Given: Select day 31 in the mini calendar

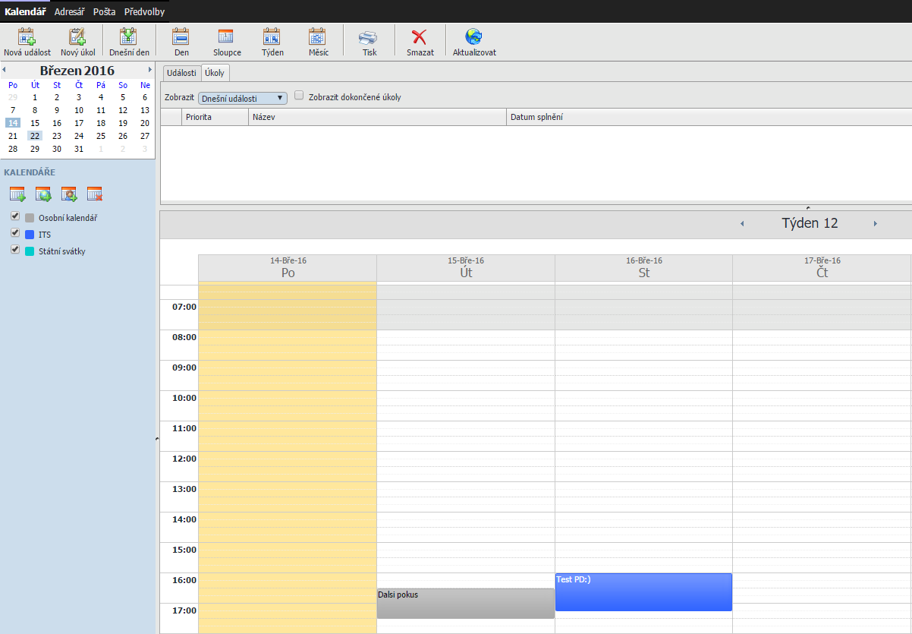Looking at the screenshot, I should point(79,149).
